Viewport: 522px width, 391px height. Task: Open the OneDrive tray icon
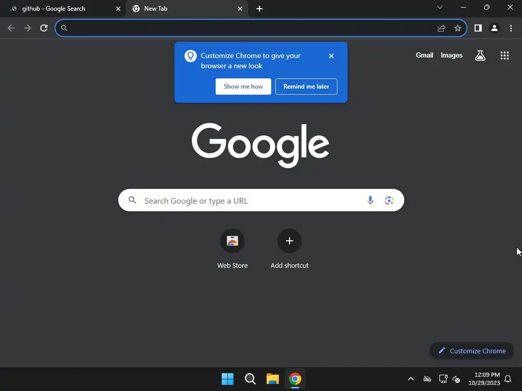(x=427, y=379)
